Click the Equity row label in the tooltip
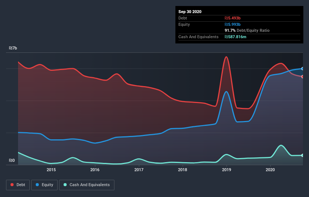This screenshot has height=197, width=309. pos(184,24)
